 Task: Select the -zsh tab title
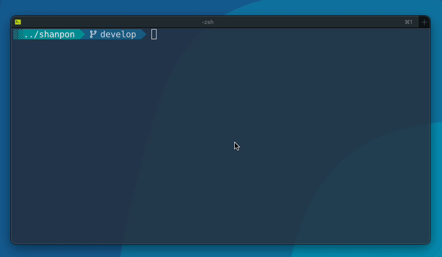click(x=208, y=22)
